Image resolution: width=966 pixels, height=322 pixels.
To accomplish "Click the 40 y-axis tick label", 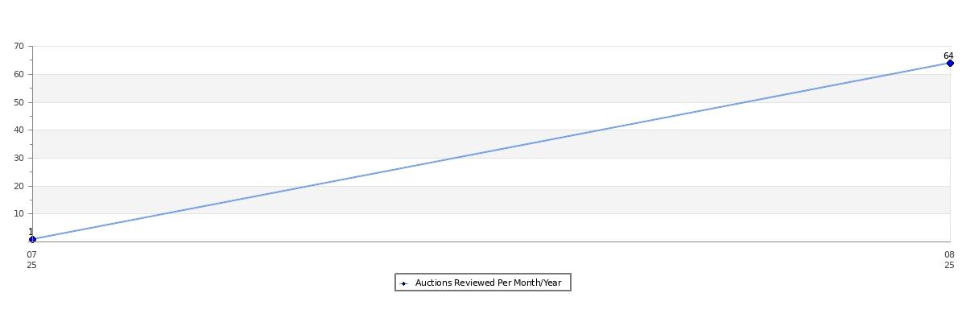I will pos(19,130).
